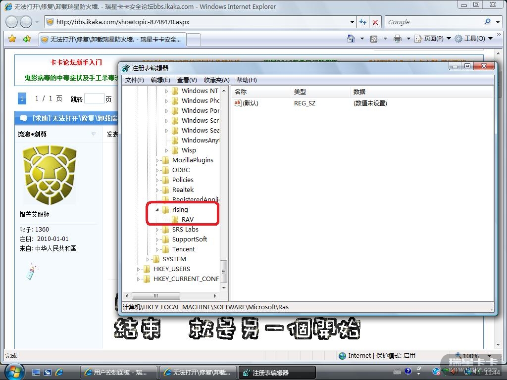Expand HKEY_CURRENT_CONFIG hive

click(x=139, y=279)
